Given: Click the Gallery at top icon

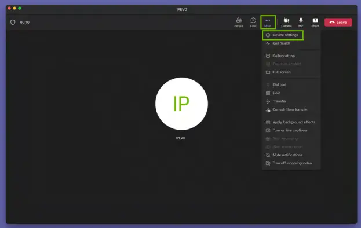Looking at the screenshot, I should pyautogui.click(x=268, y=56).
